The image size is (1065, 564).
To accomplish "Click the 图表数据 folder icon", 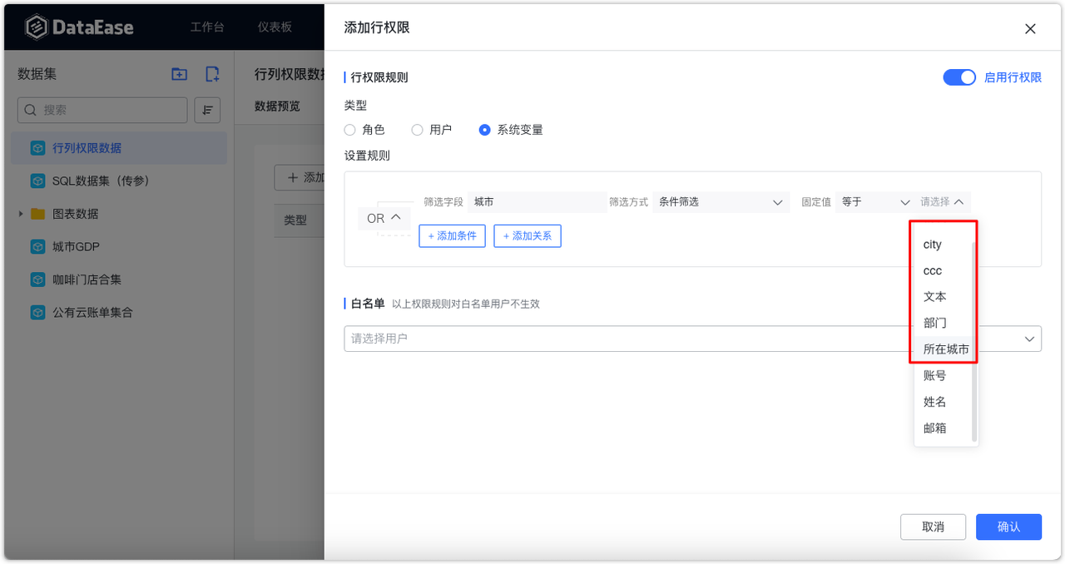I will [37, 214].
